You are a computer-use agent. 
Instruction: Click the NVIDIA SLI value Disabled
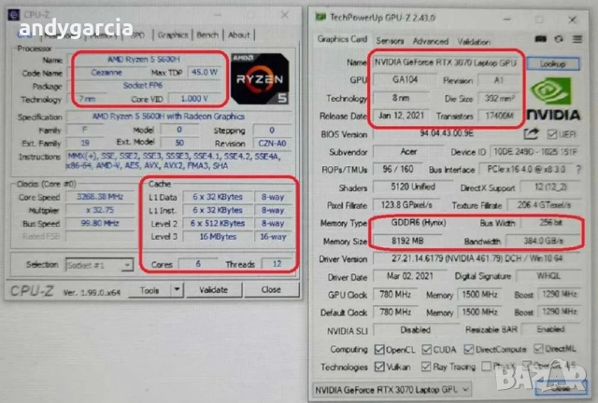pos(416,330)
